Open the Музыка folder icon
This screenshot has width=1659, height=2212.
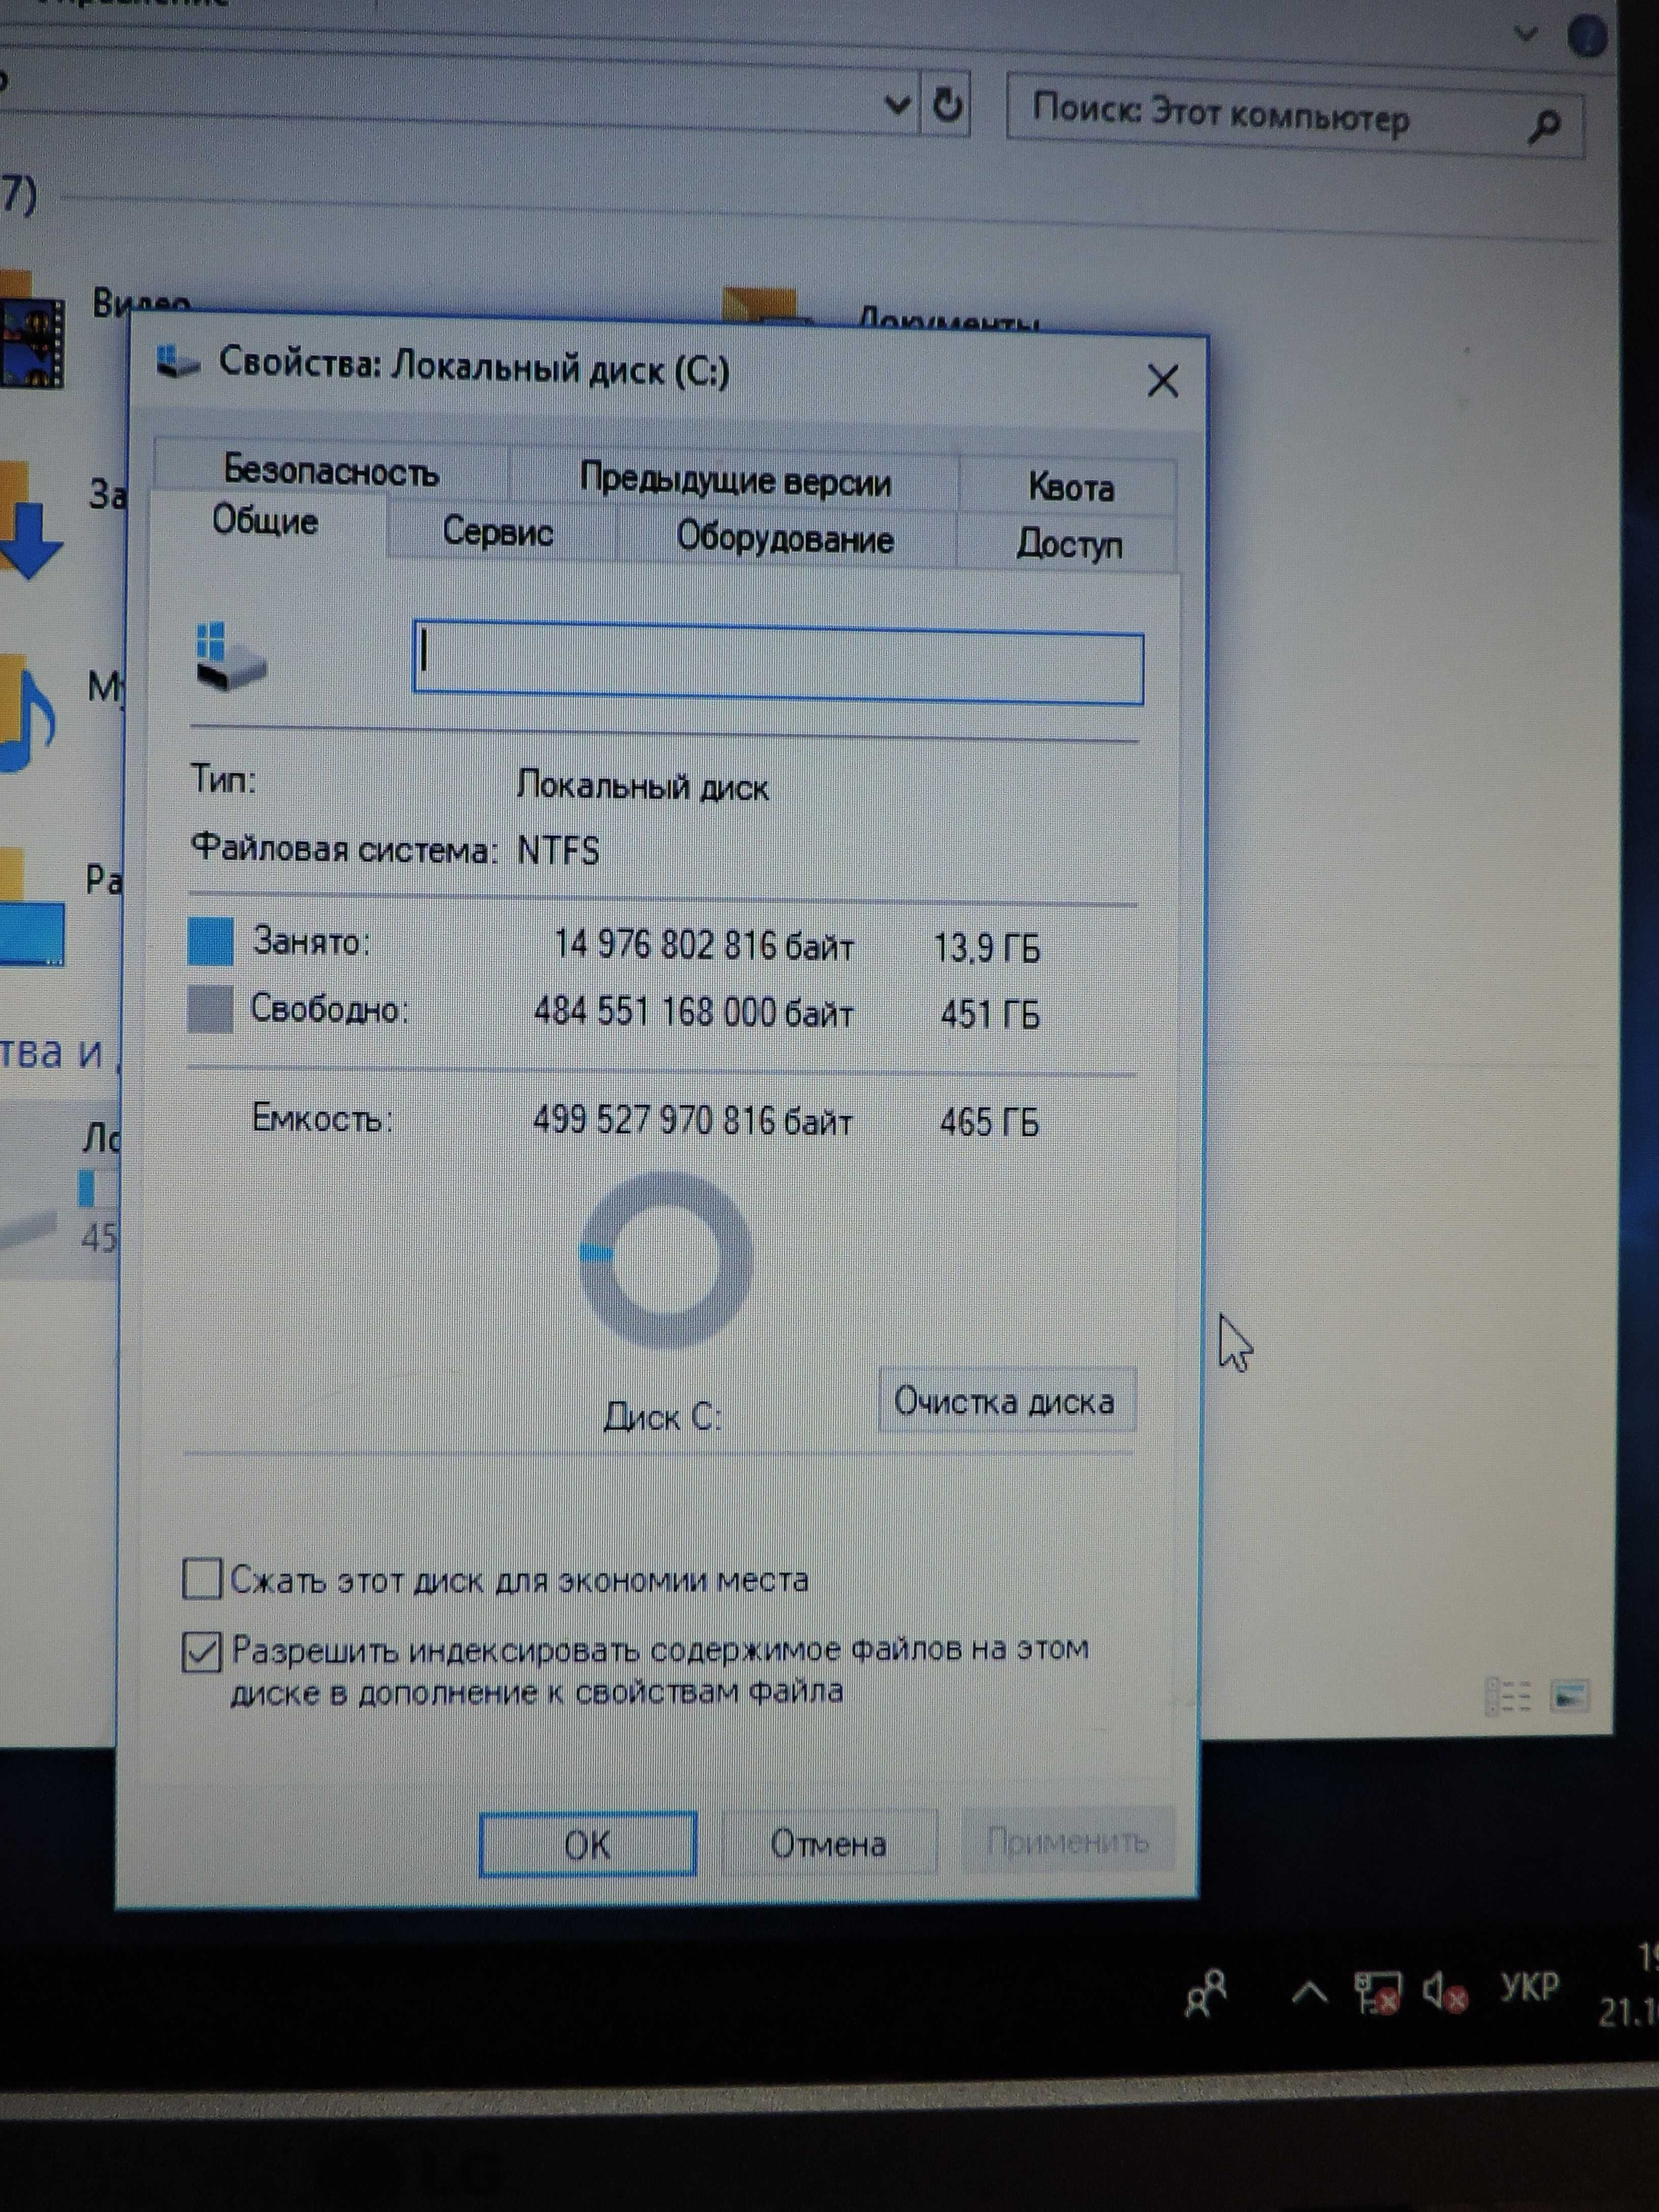point(28,712)
